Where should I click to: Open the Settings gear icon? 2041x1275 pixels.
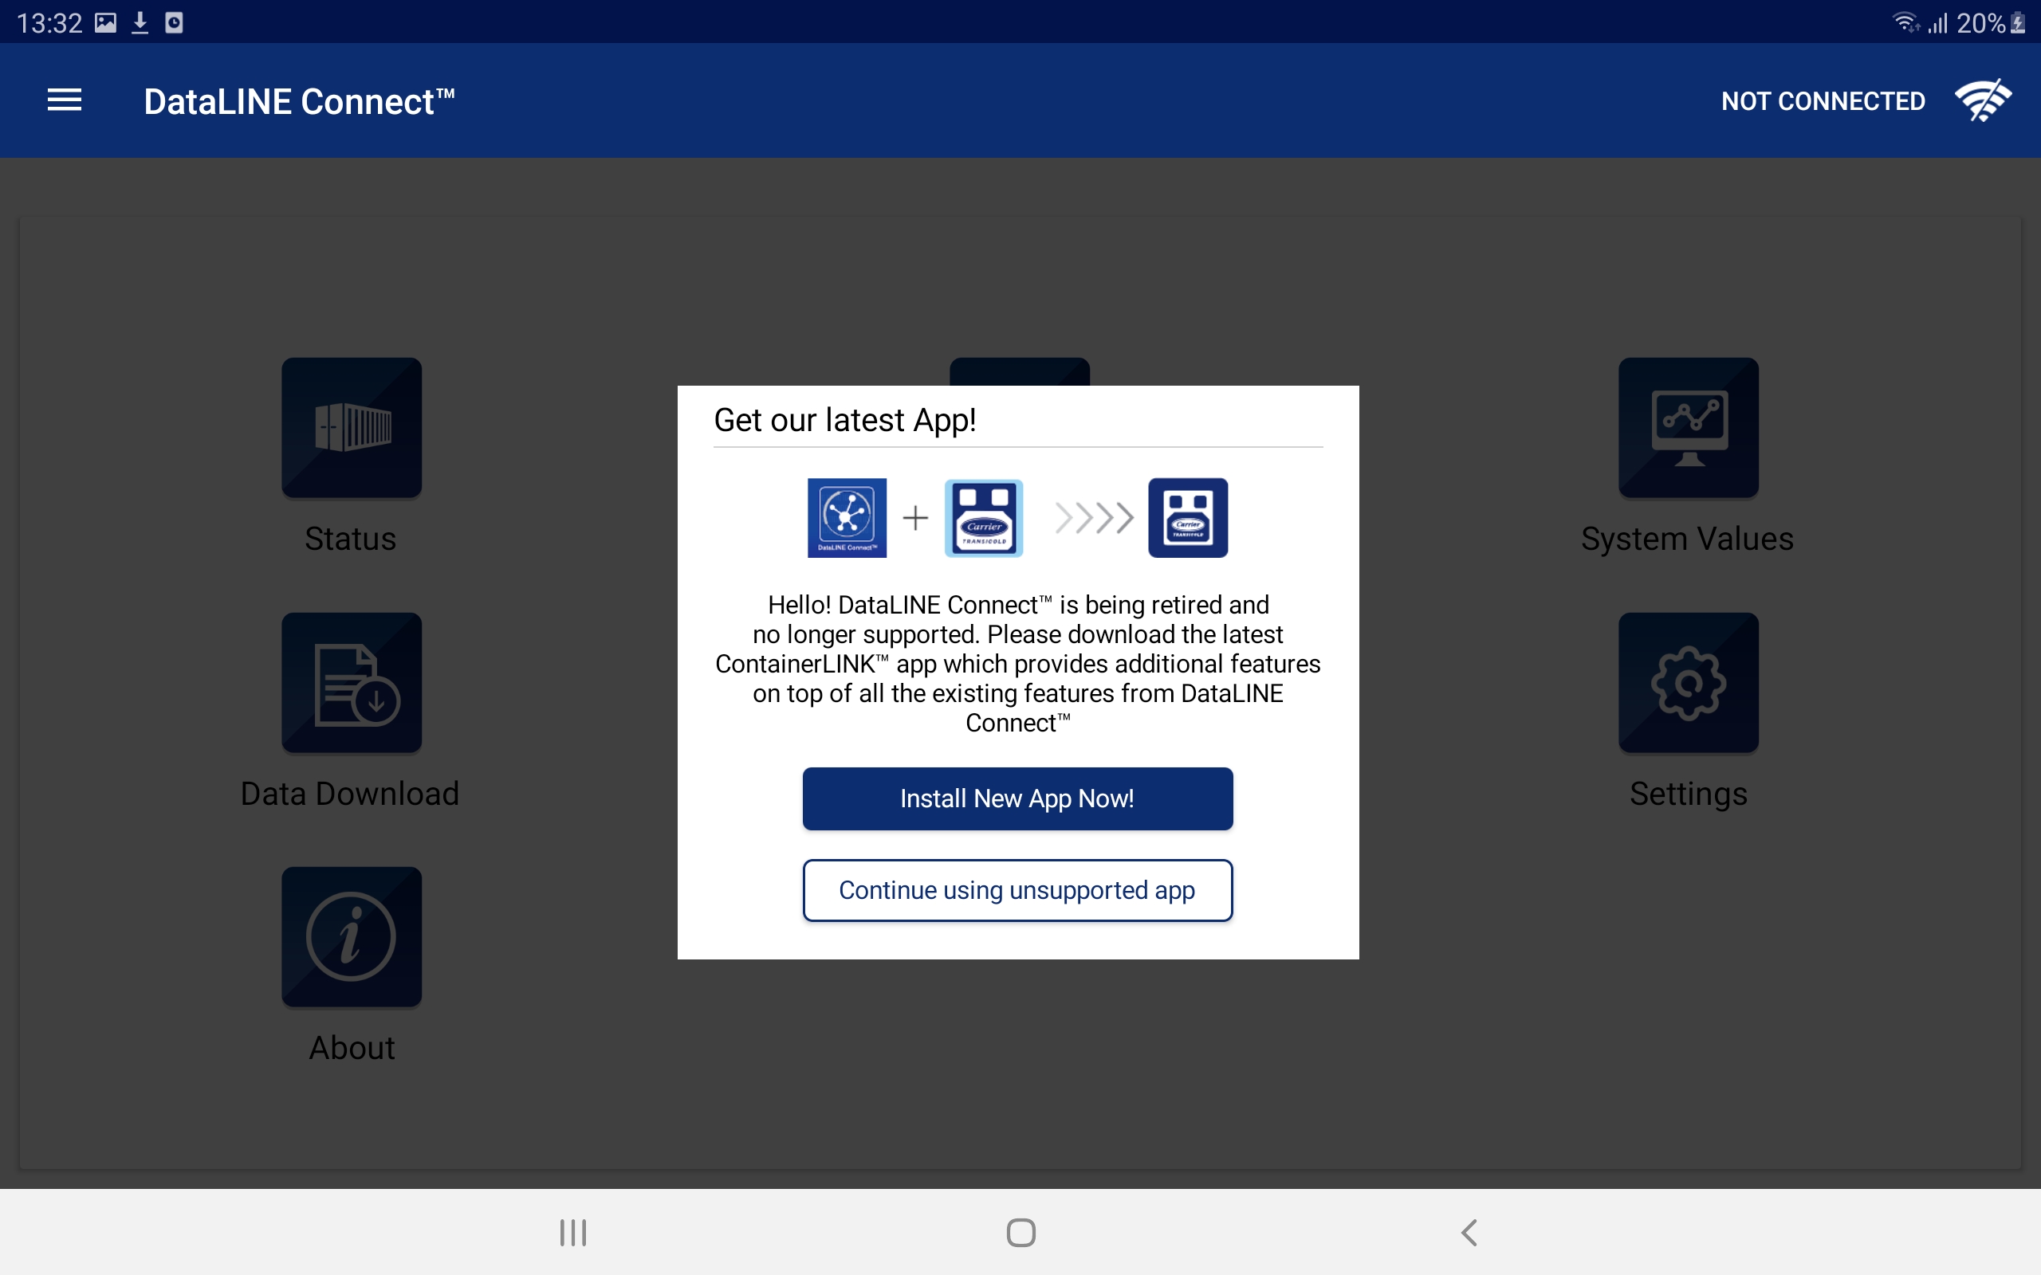(x=1689, y=682)
